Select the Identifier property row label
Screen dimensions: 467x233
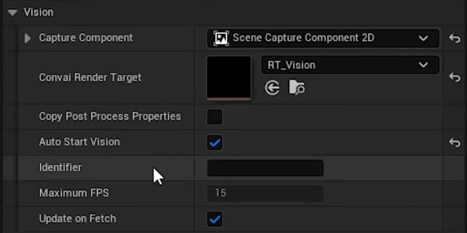[60, 167]
